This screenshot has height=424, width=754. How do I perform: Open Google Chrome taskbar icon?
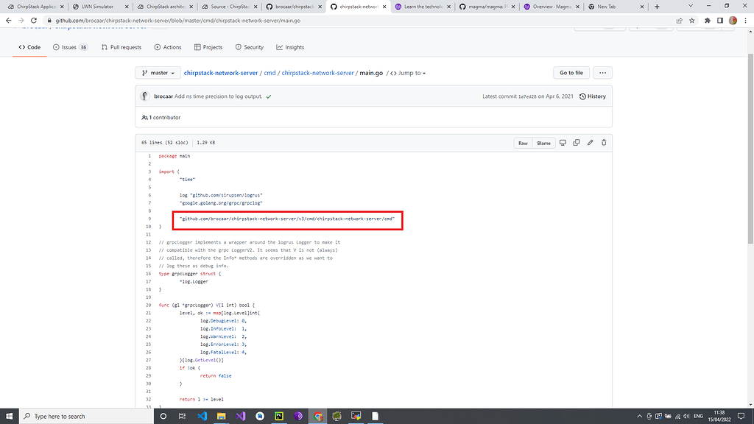point(317,416)
